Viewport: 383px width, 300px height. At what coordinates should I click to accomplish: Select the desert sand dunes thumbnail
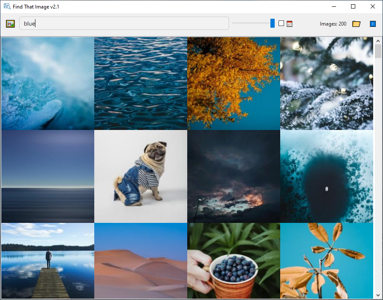coord(141,261)
